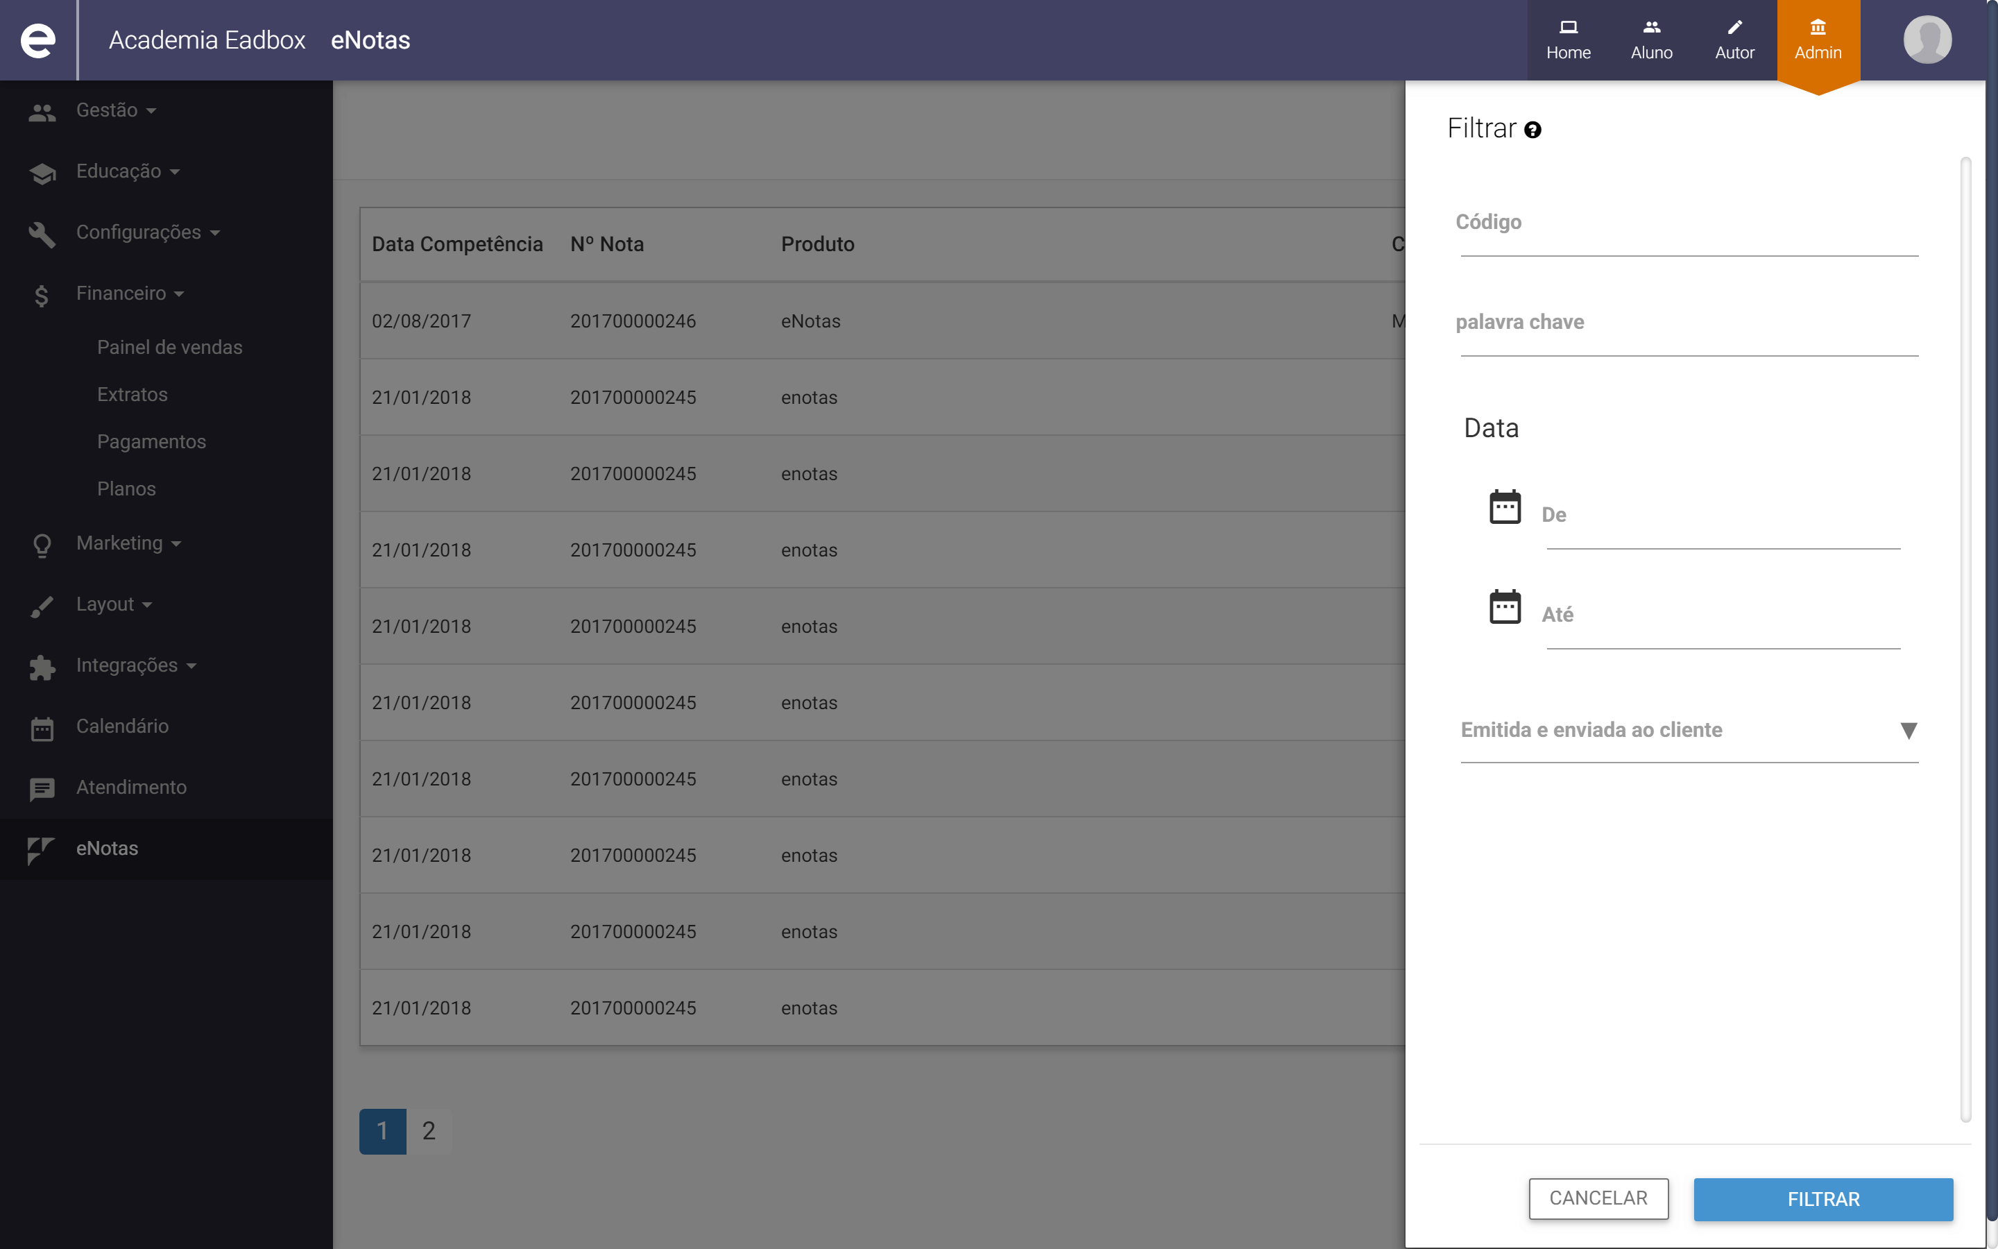Expand the Marketing menu
The image size is (1998, 1249).
click(x=127, y=543)
